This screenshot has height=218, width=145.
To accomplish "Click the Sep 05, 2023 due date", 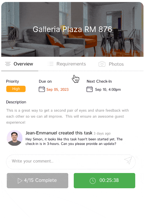I will pyautogui.click(x=57, y=89).
